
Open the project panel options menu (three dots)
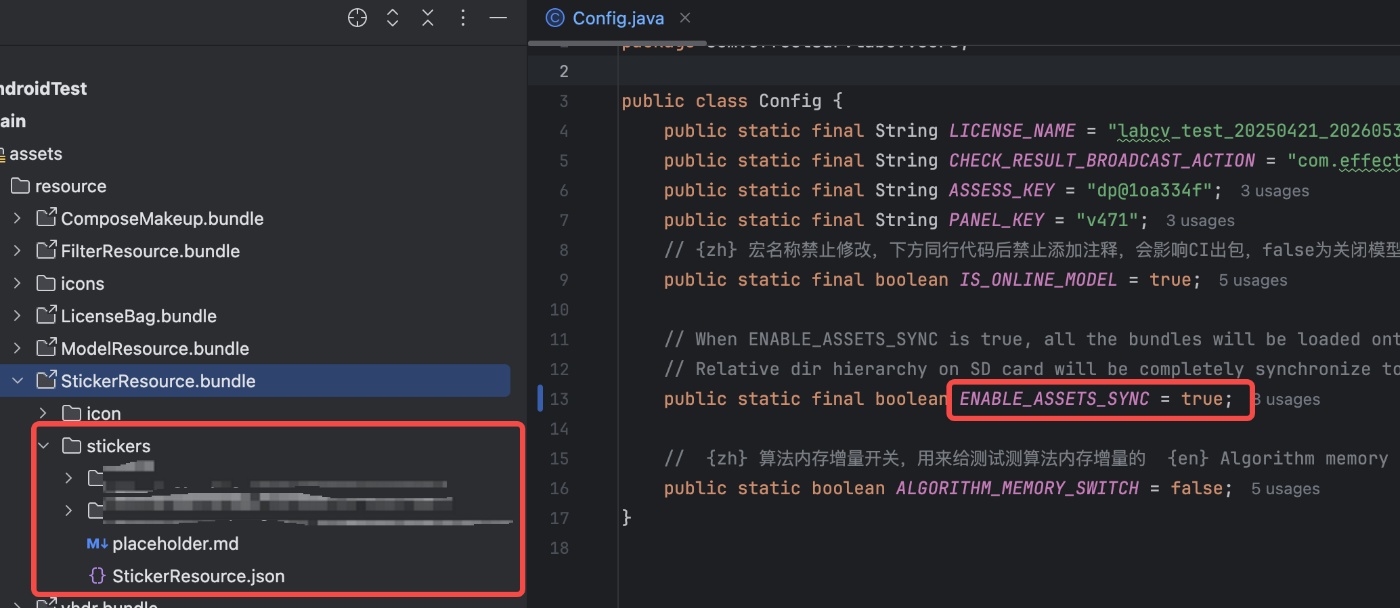463,18
